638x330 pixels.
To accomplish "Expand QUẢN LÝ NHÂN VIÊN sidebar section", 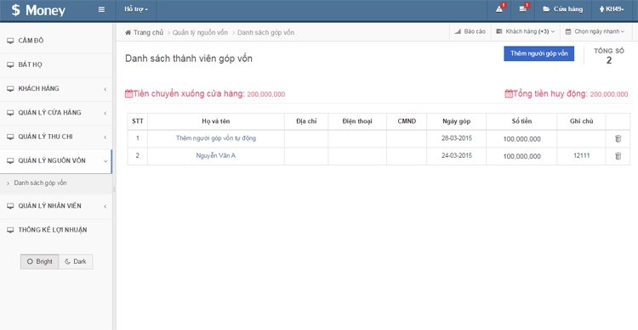I will (56, 206).
